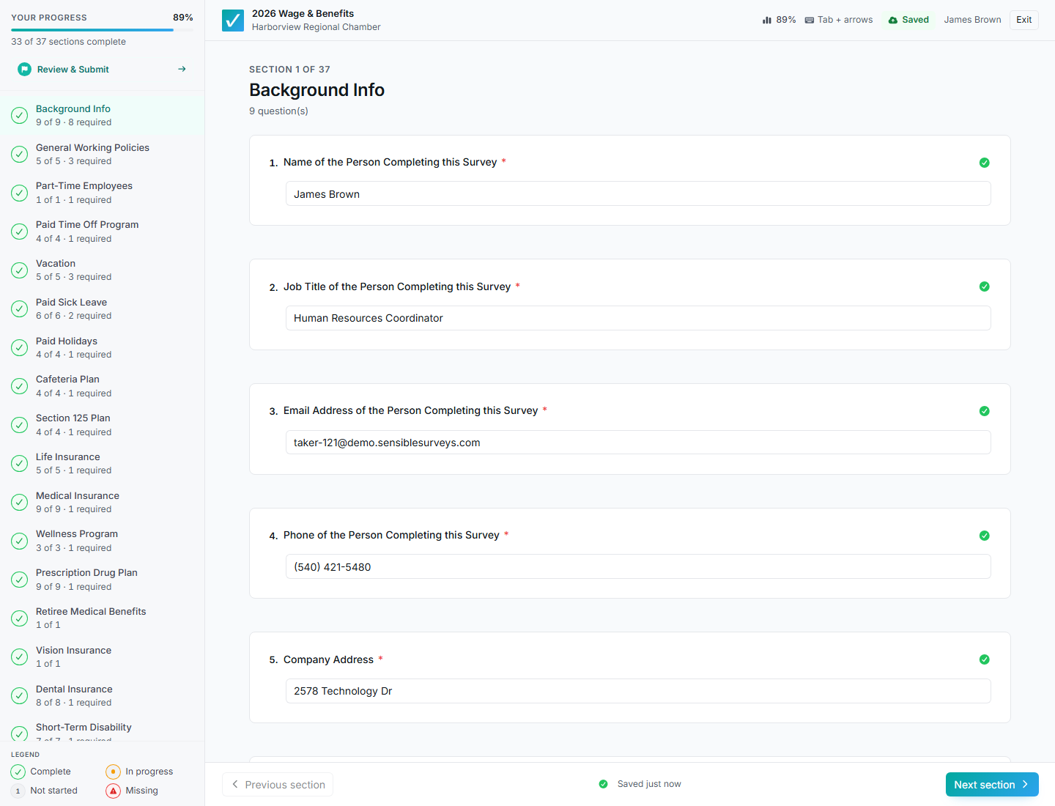Click the Prescription Drug Plan status icon
Image resolution: width=1055 pixels, height=806 pixels.
(x=20, y=580)
